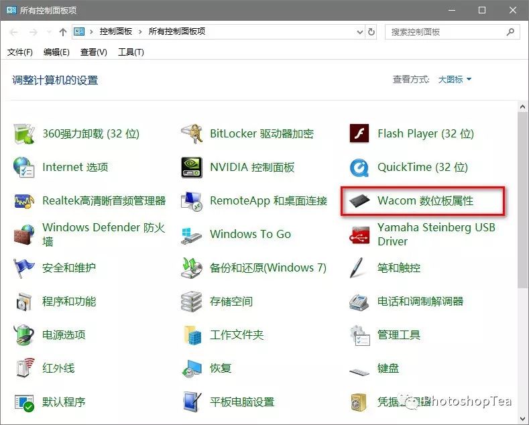Open the 360强力卸载 icon
The width and height of the screenshot is (529, 425).
(23, 134)
